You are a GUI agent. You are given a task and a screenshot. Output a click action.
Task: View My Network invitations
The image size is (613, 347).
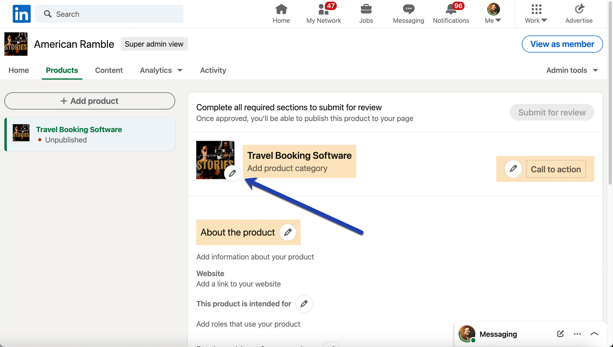click(324, 14)
